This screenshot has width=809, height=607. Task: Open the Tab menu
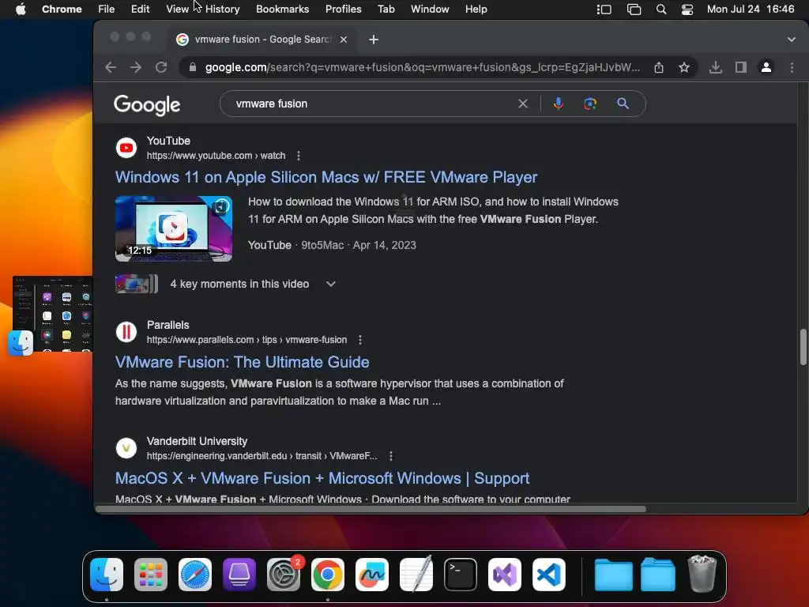[386, 9]
